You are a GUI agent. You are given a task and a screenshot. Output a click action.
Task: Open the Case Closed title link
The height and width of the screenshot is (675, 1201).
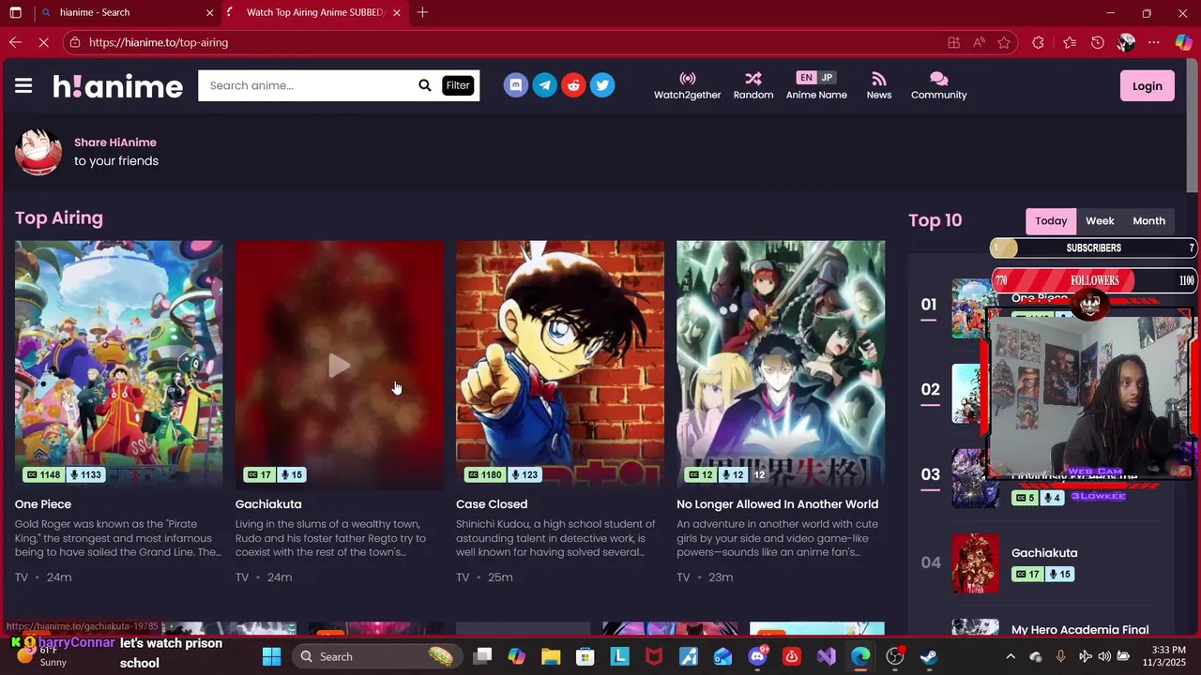coord(492,504)
